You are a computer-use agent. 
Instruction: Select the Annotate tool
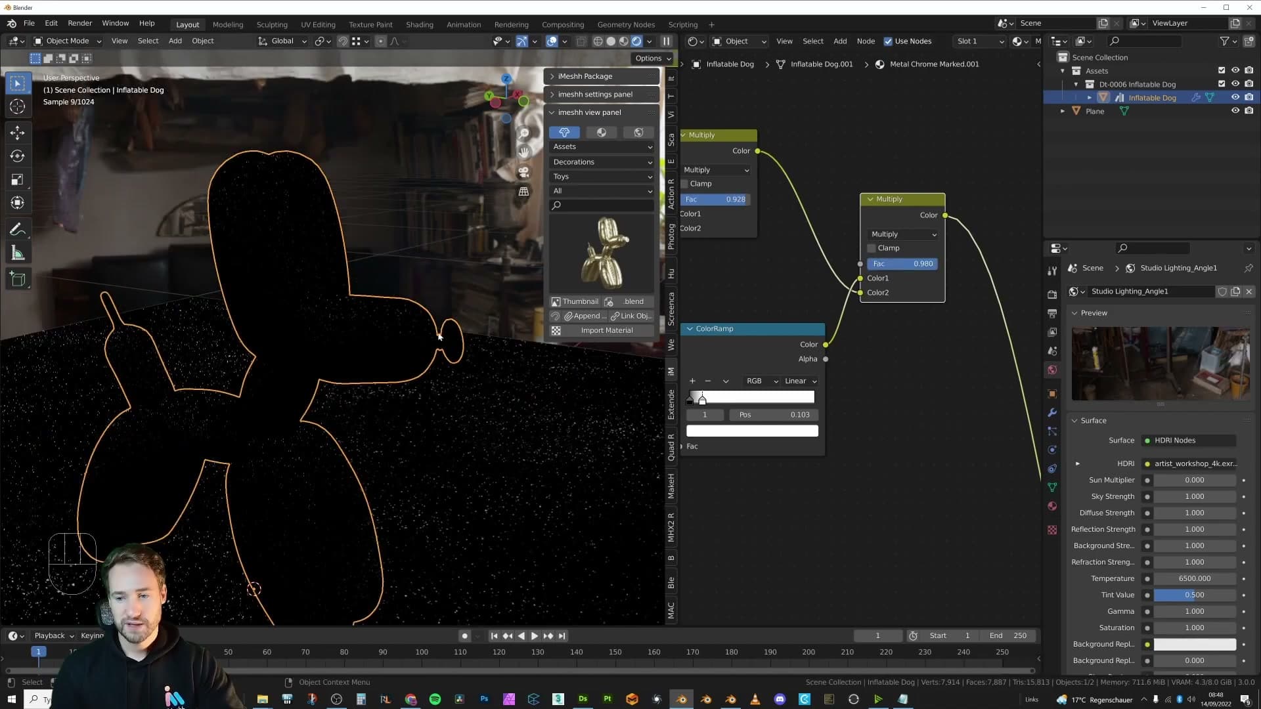[x=18, y=230]
